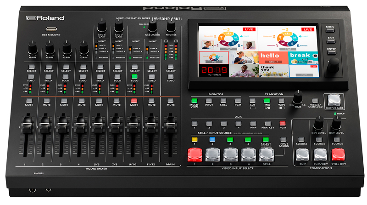
Task: Select the red video input 1 button
Action: (195, 154)
